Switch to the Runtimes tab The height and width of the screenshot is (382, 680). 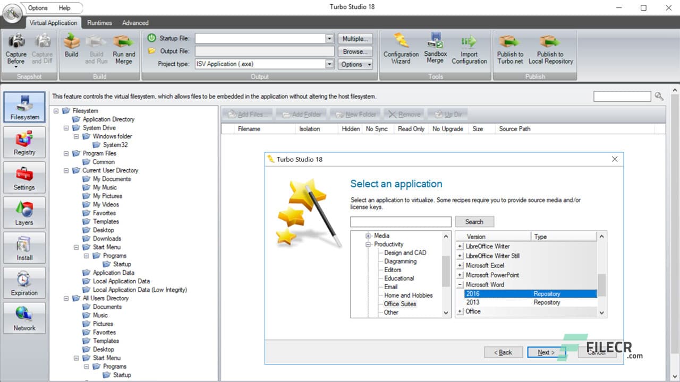click(x=99, y=23)
